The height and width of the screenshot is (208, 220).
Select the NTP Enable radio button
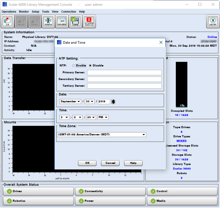click(x=73, y=66)
